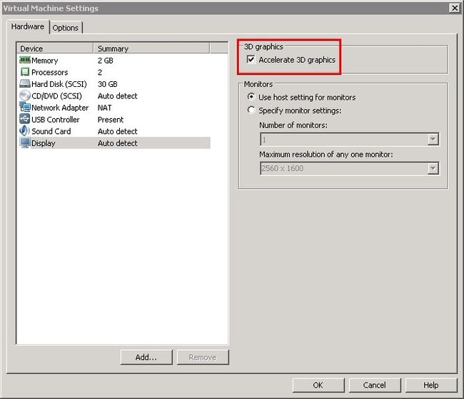Close the Virtual Machine Settings dialog
Image resolution: width=464 pixels, height=399 pixels.
(455, 8)
